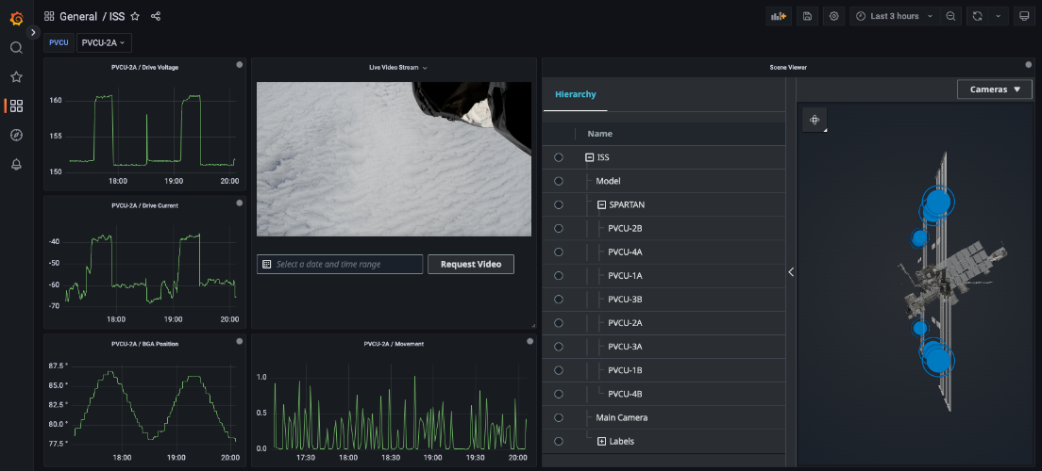Open Starred dashboards in the sidebar

[17, 77]
